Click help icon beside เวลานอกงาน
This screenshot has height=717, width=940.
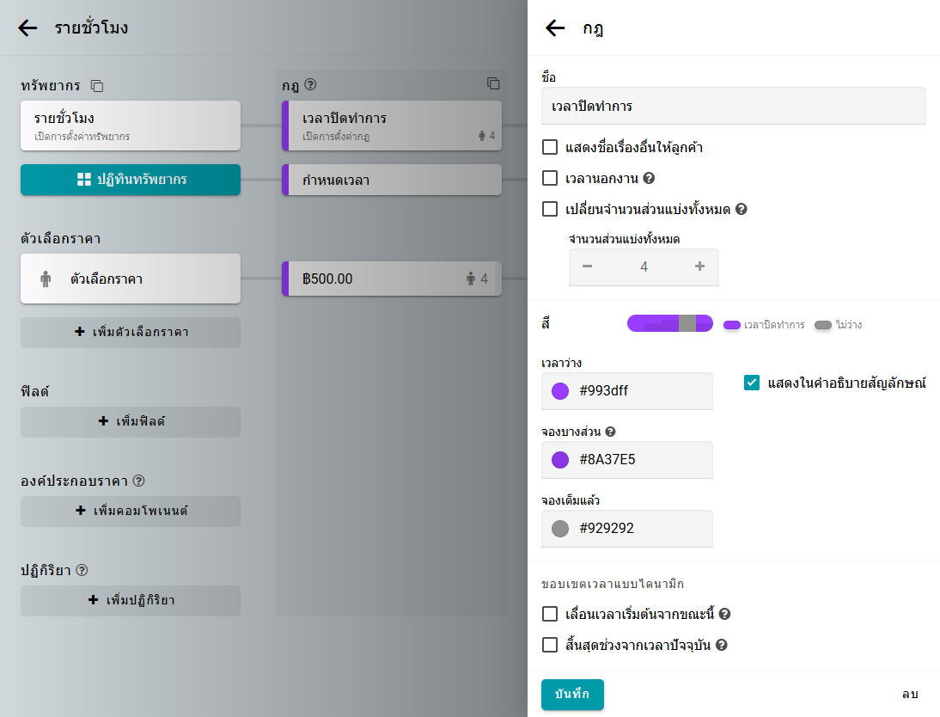(x=649, y=179)
